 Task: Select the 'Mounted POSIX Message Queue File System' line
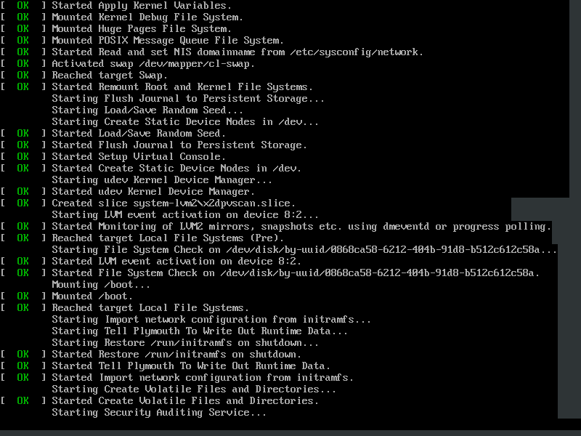168,41
